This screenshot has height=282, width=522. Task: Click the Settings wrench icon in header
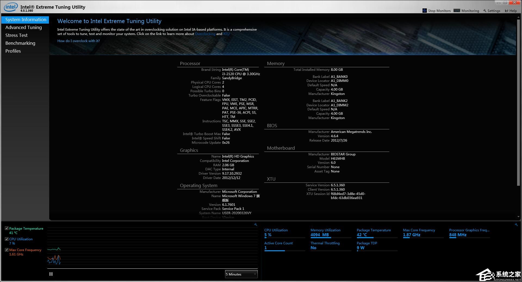485,11
